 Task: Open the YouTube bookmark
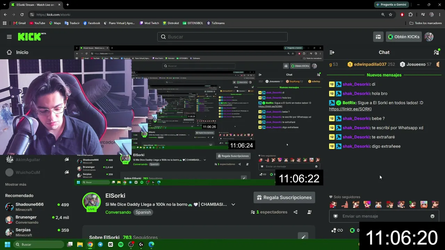tap(37, 23)
